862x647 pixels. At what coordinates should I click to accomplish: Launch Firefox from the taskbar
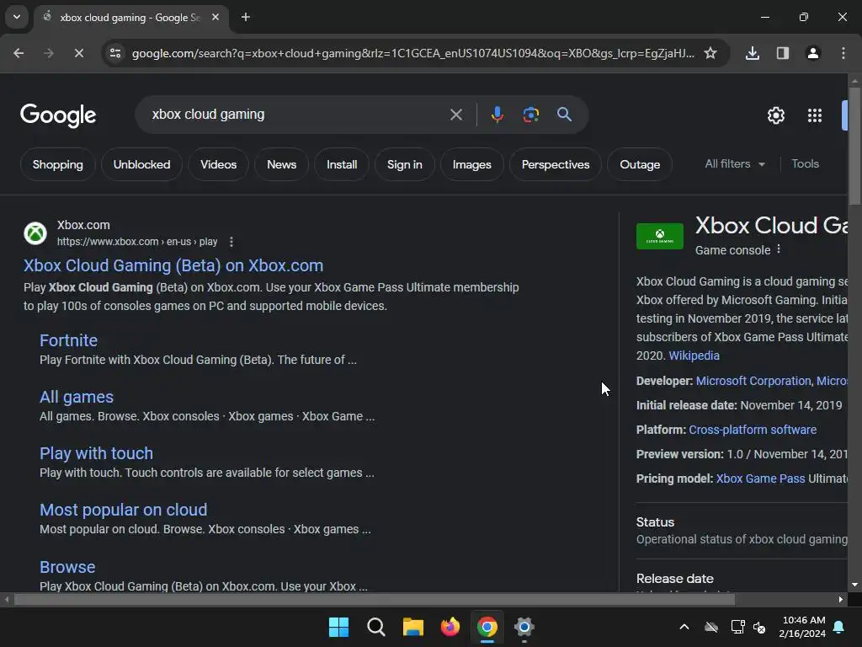click(450, 627)
